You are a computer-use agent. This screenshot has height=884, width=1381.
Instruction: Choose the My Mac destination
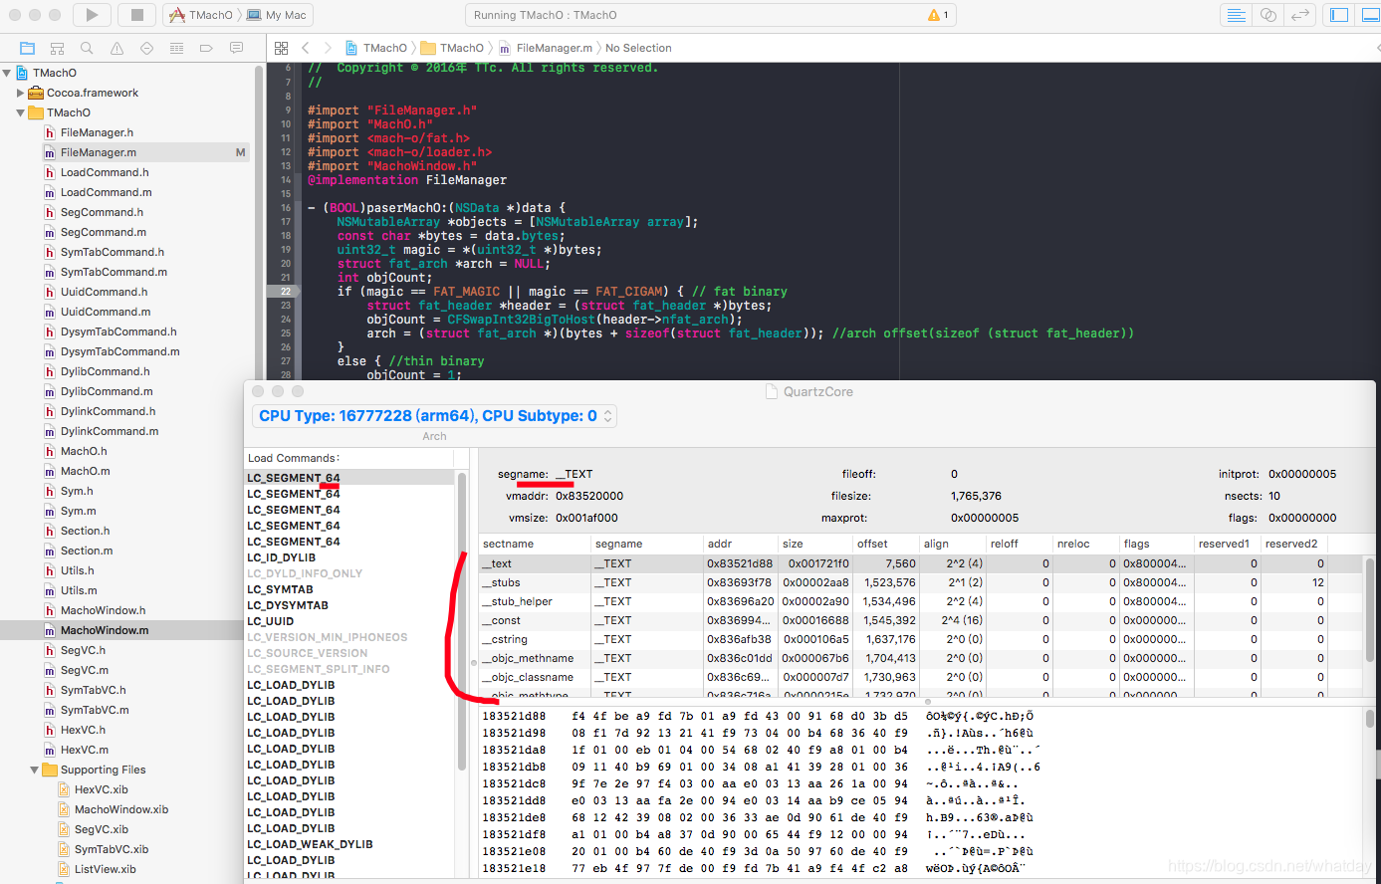277,15
